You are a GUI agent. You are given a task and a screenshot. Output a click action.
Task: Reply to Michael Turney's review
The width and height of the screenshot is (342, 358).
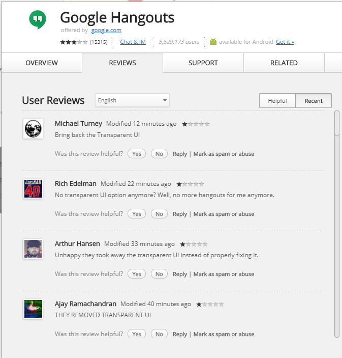[180, 154]
